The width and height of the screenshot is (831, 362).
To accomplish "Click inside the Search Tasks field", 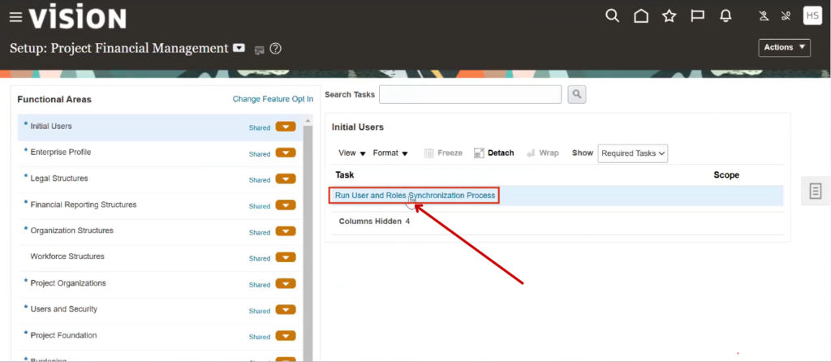I will 470,95.
